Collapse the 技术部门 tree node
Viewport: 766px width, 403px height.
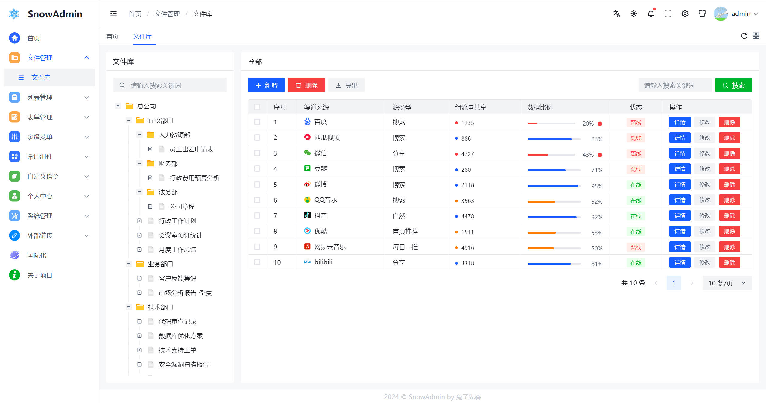click(x=129, y=307)
